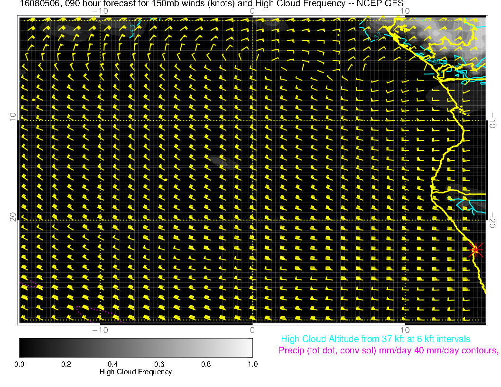
Task: Click the left axis label '−20'
Action: click(13, 220)
